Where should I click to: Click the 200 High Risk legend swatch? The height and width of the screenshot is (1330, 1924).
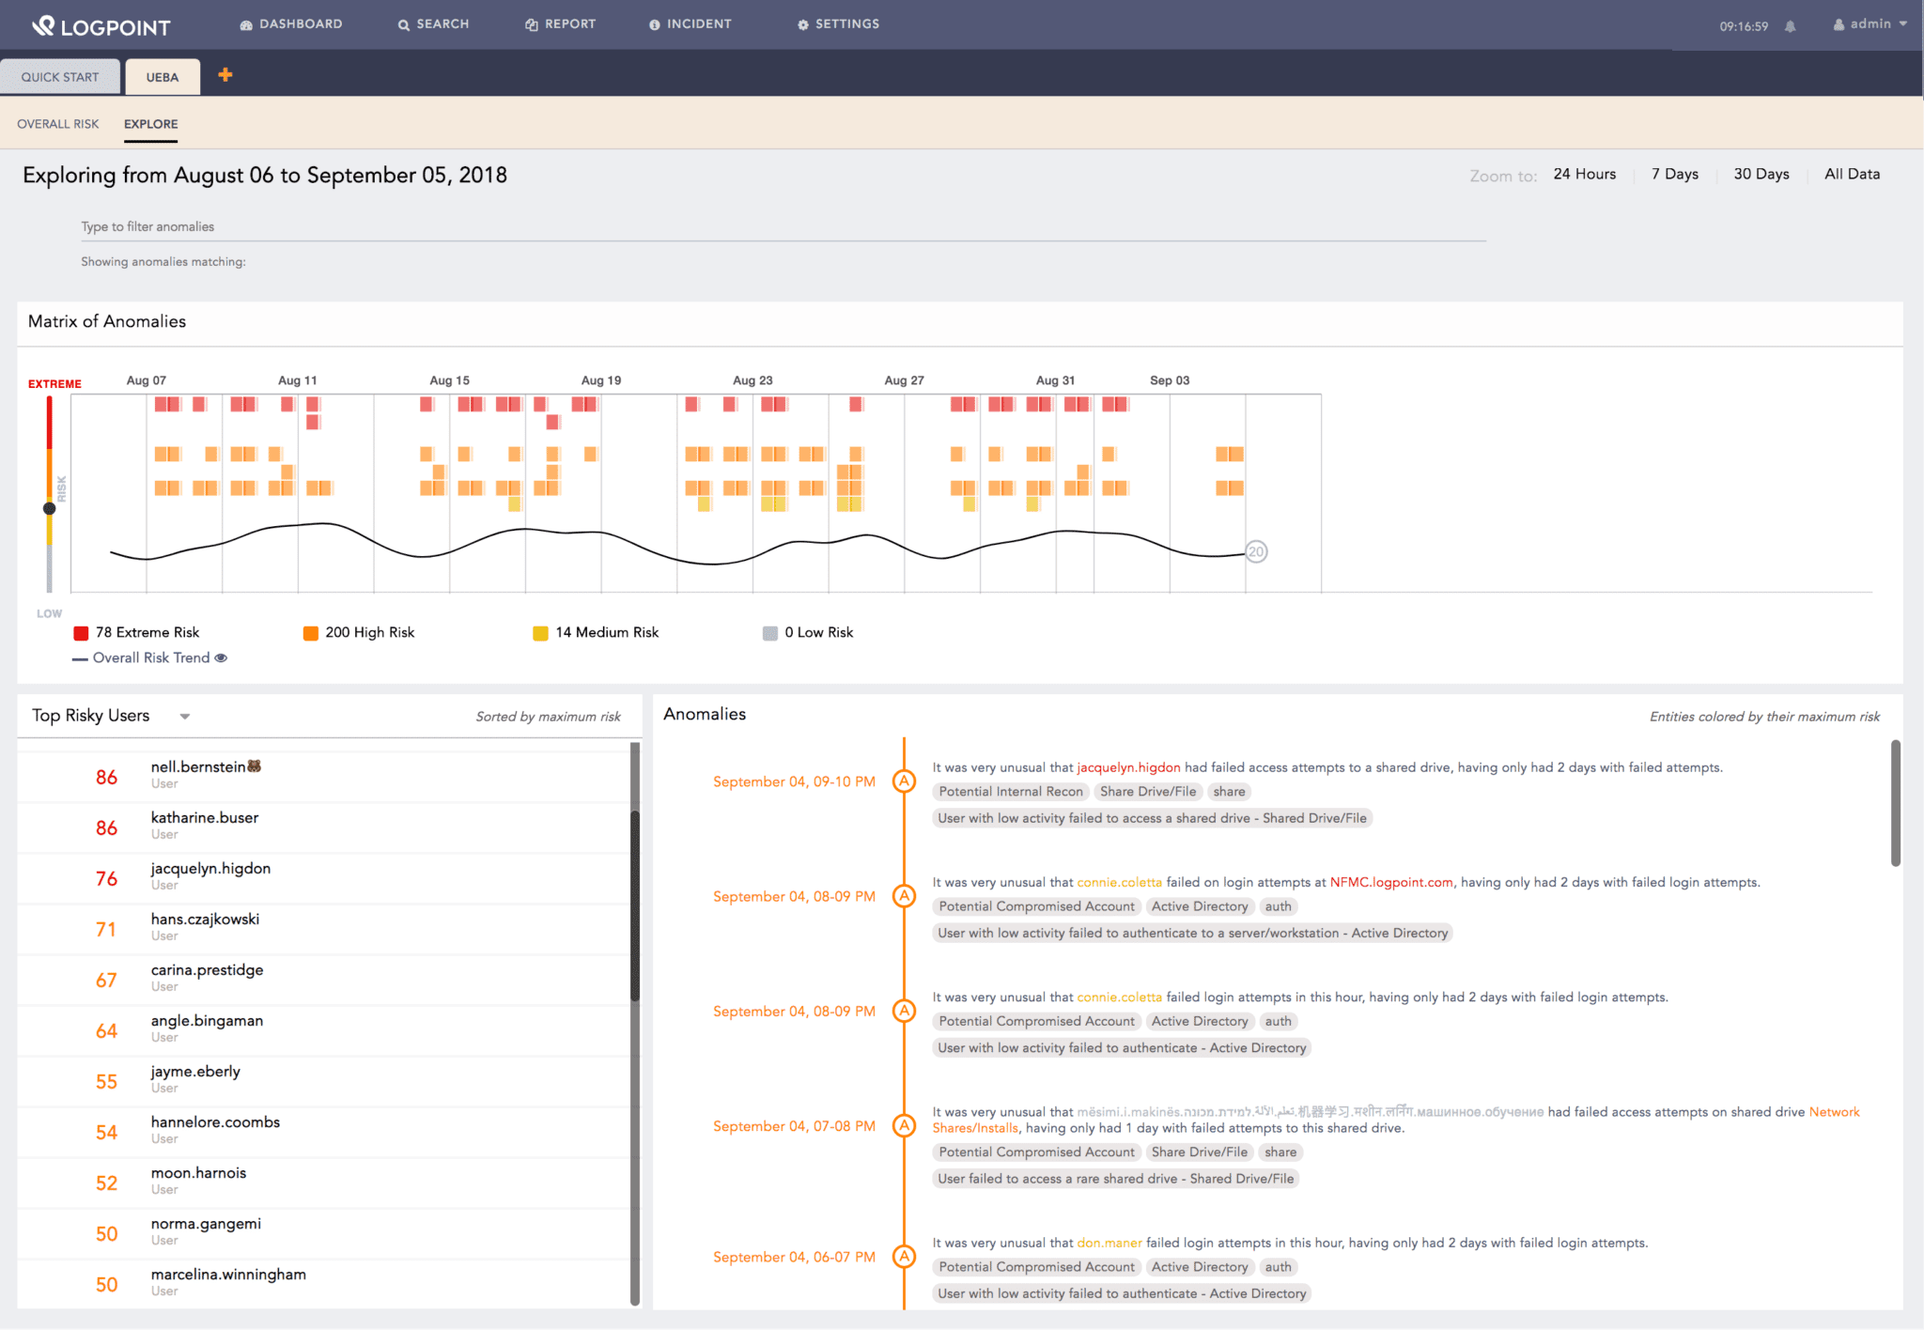pos(311,633)
